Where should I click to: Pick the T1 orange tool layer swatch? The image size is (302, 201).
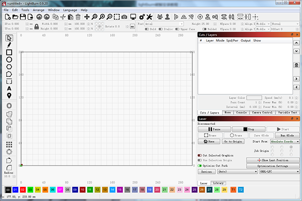point(233,190)
